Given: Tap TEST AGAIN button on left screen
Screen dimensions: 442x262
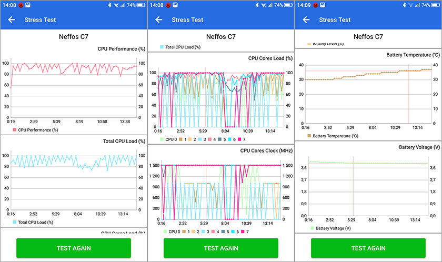Looking at the screenshot, I should coord(74,248).
